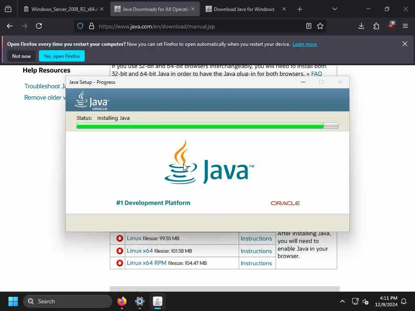Toggle reader view icon in address bar
The height and width of the screenshot is (311, 415).
308,26
